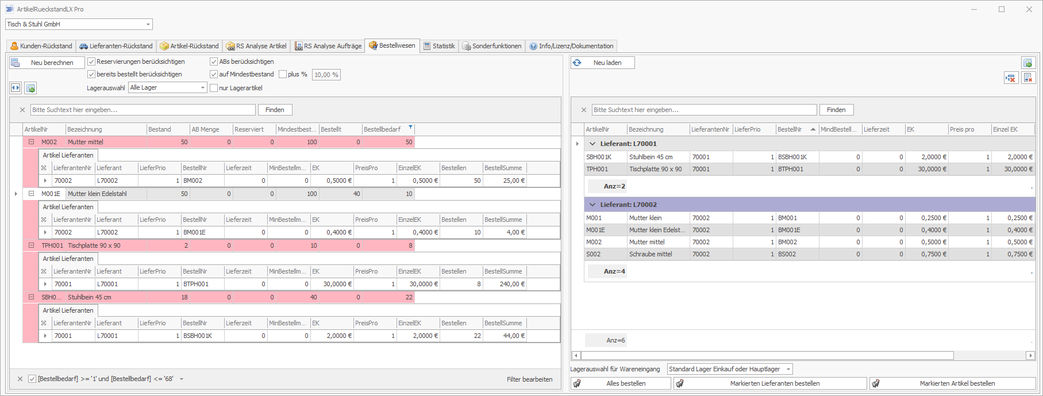The image size is (1043, 396).
Task: Click the Neu berechnen button
Action: pos(47,63)
